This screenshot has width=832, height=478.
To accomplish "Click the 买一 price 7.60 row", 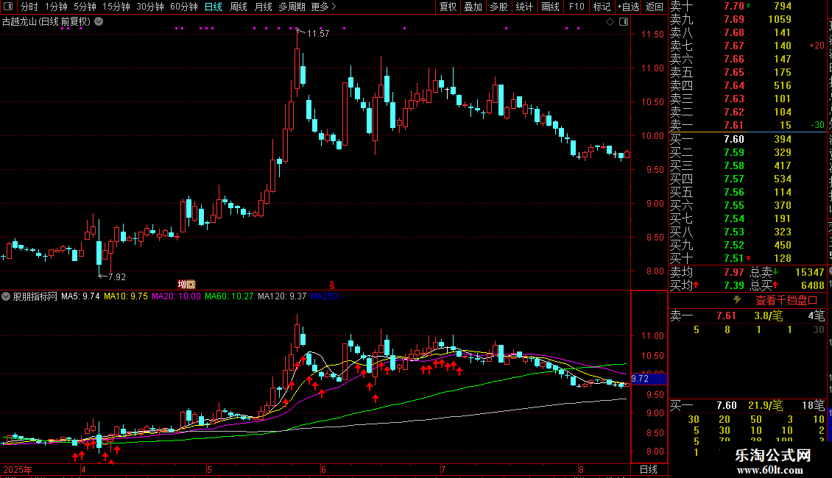I will tap(747, 139).
